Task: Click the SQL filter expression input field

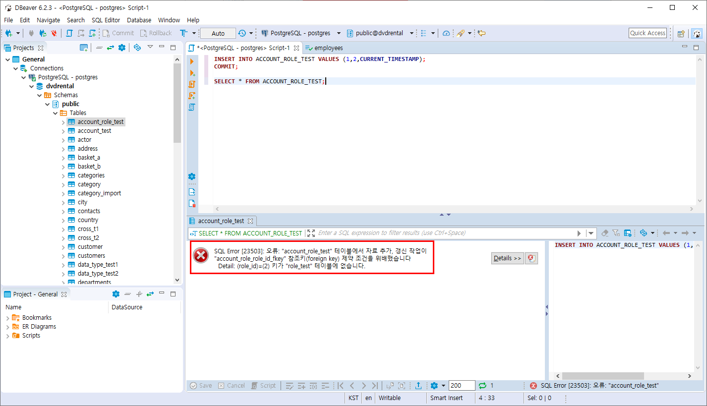Action: 445,233
